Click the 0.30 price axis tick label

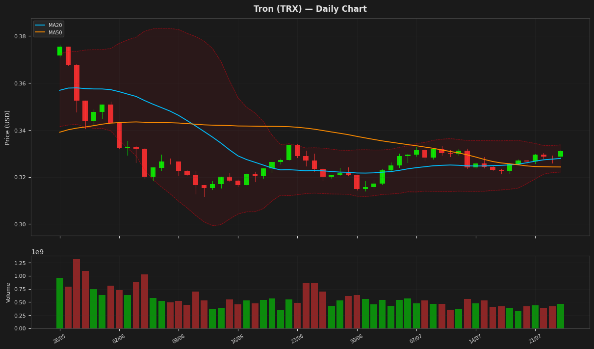20,224
